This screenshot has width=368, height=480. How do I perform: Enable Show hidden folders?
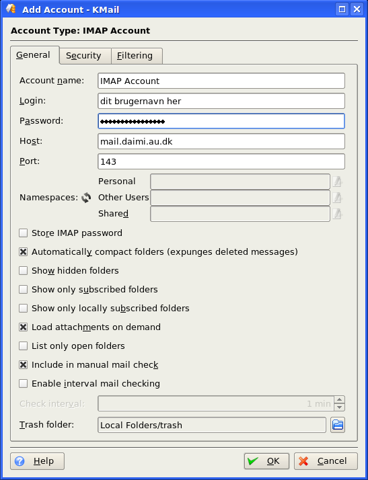pyautogui.click(x=24, y=271)
